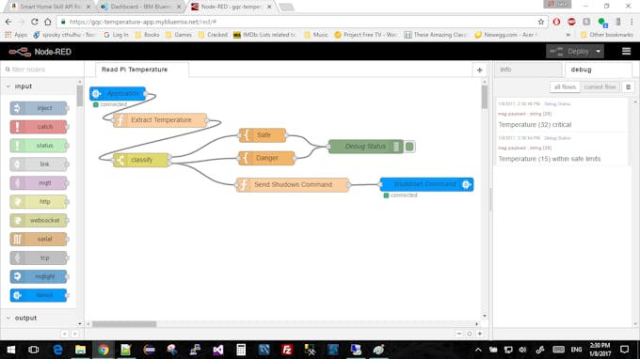Switch to the info sidebar tab

click(x=528, y=70)
